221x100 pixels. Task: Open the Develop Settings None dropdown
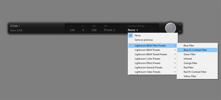133,30
